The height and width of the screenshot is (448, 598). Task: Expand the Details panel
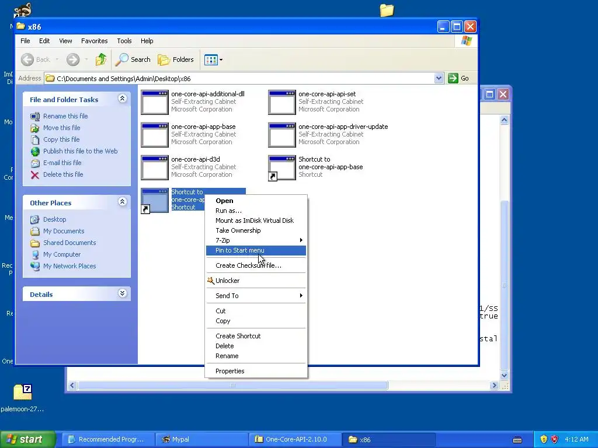click(122, 293)
